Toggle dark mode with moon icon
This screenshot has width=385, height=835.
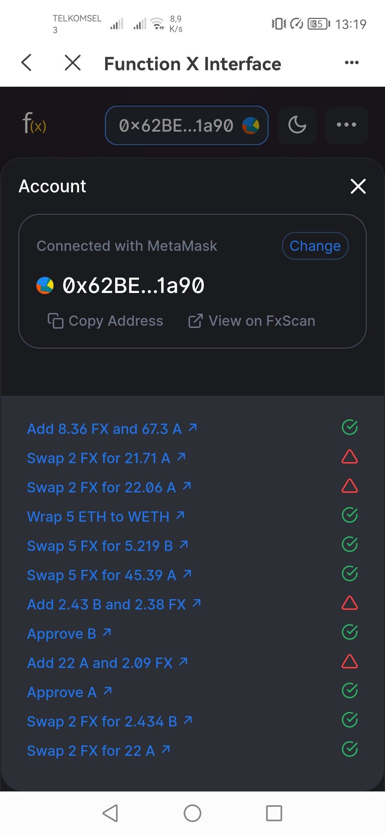pyautogui.click(x=297, y=125)
